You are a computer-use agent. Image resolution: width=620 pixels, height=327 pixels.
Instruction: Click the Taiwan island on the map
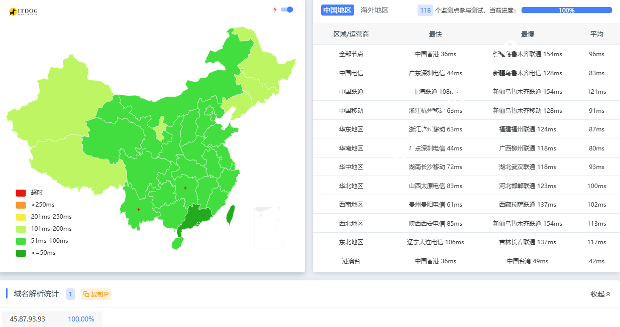tap(231, 215)
